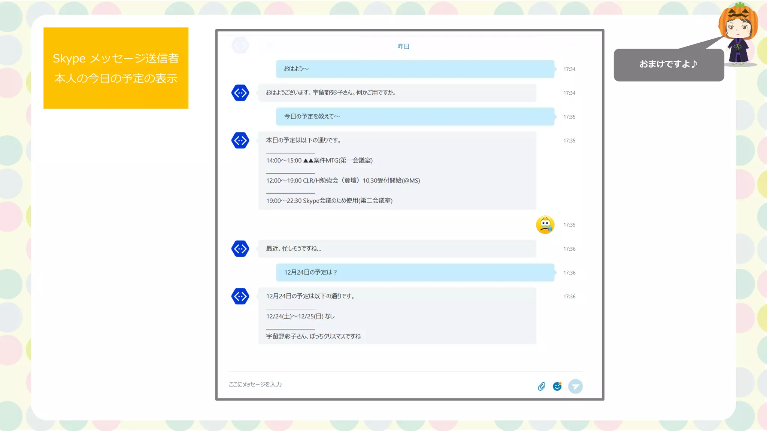The height and width of the screenshot is (431, 767).
Task: Click the 19:00〜22:30 Skype会議 schedule line
Action: pos(329,201)
